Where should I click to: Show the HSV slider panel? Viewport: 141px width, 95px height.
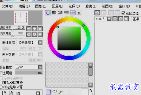coord(60,13)
